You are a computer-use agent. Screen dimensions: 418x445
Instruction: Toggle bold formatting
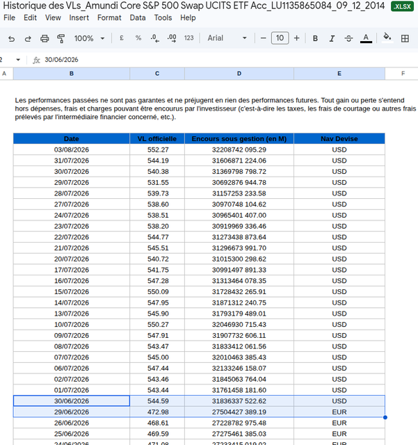tap(315, 38)
